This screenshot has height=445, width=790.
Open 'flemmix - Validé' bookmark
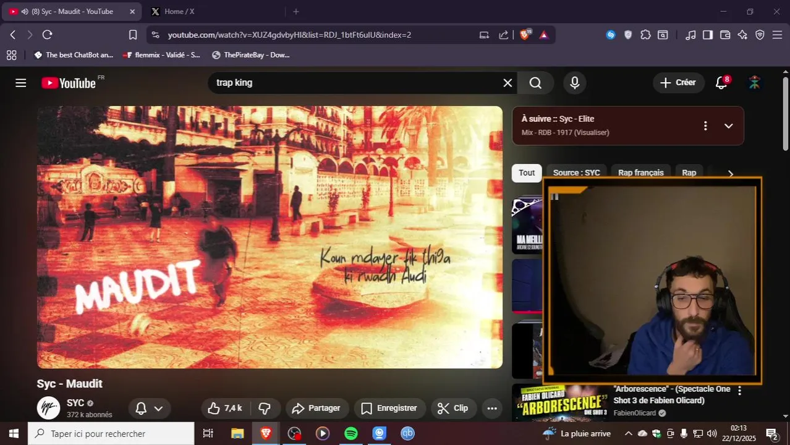(x=161, y=55)
